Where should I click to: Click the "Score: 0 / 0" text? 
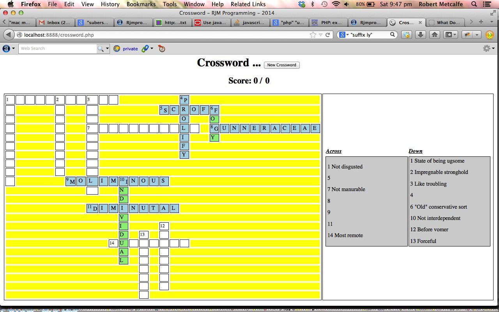point(249,81)
